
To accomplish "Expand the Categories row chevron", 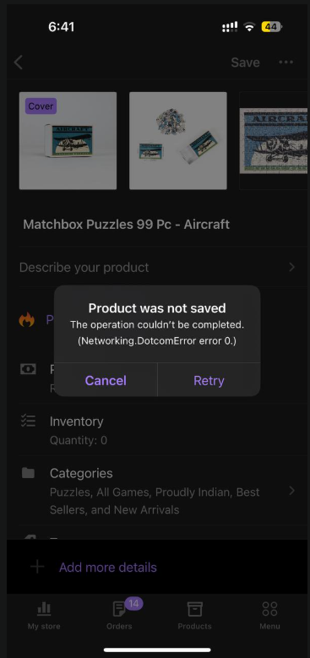I will point(292,491).
